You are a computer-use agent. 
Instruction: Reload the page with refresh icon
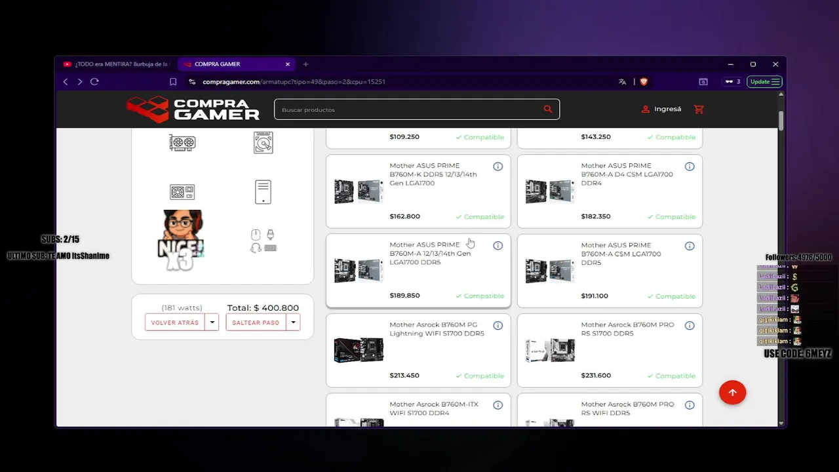[94, 82]
